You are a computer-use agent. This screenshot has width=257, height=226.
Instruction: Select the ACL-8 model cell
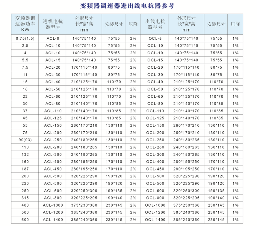53,39
